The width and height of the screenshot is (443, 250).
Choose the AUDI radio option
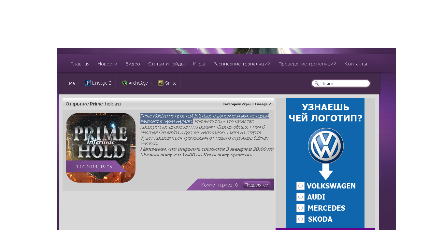(x=300, y=197)
